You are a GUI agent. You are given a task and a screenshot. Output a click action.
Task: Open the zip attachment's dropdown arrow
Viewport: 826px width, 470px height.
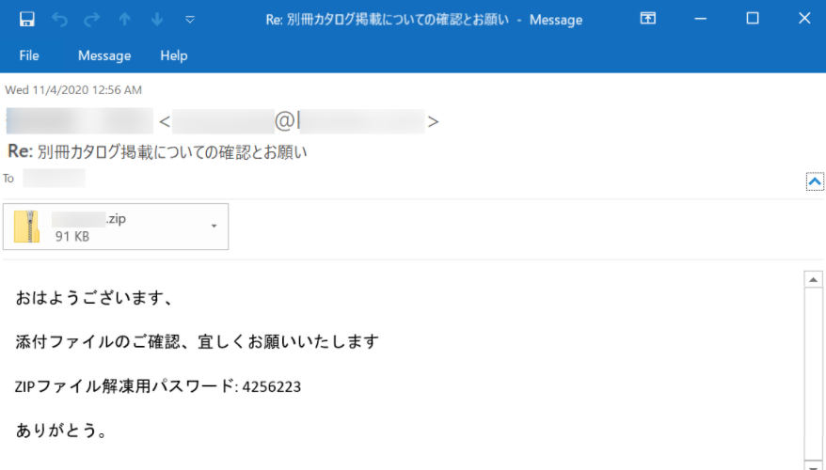click(214, 227)
